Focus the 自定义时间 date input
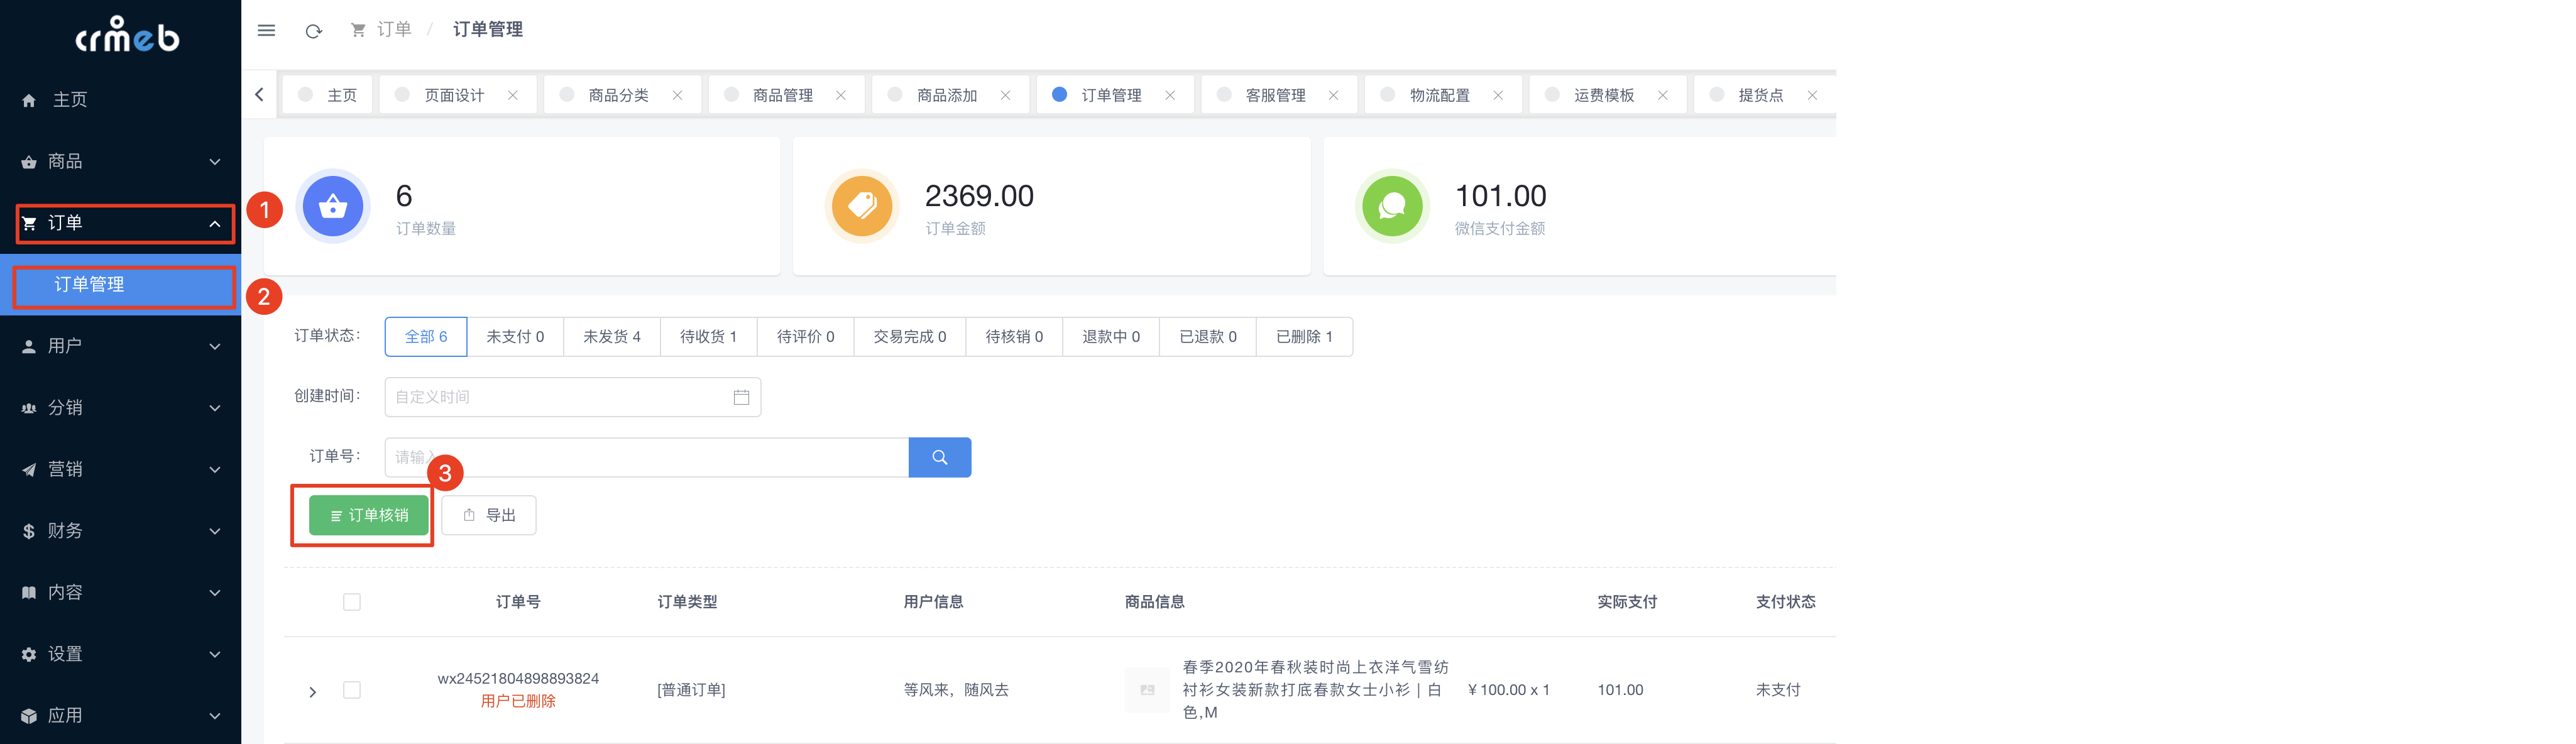The image size is (2576, 744). point(573,397)
